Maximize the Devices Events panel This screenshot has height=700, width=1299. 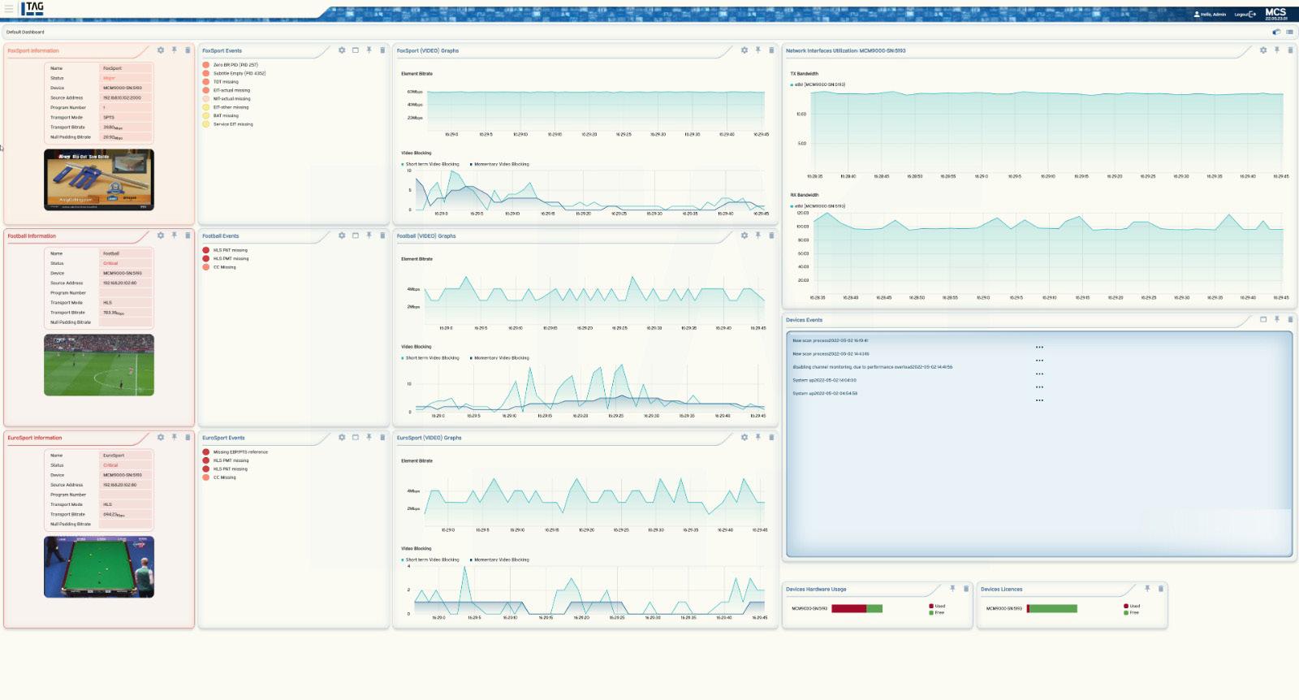1263,319
